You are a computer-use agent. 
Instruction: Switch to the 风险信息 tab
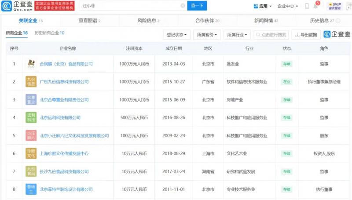point(148,21)
